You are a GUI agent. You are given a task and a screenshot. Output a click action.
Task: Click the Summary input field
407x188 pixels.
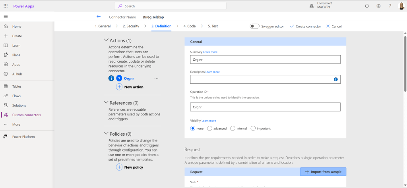265,59
